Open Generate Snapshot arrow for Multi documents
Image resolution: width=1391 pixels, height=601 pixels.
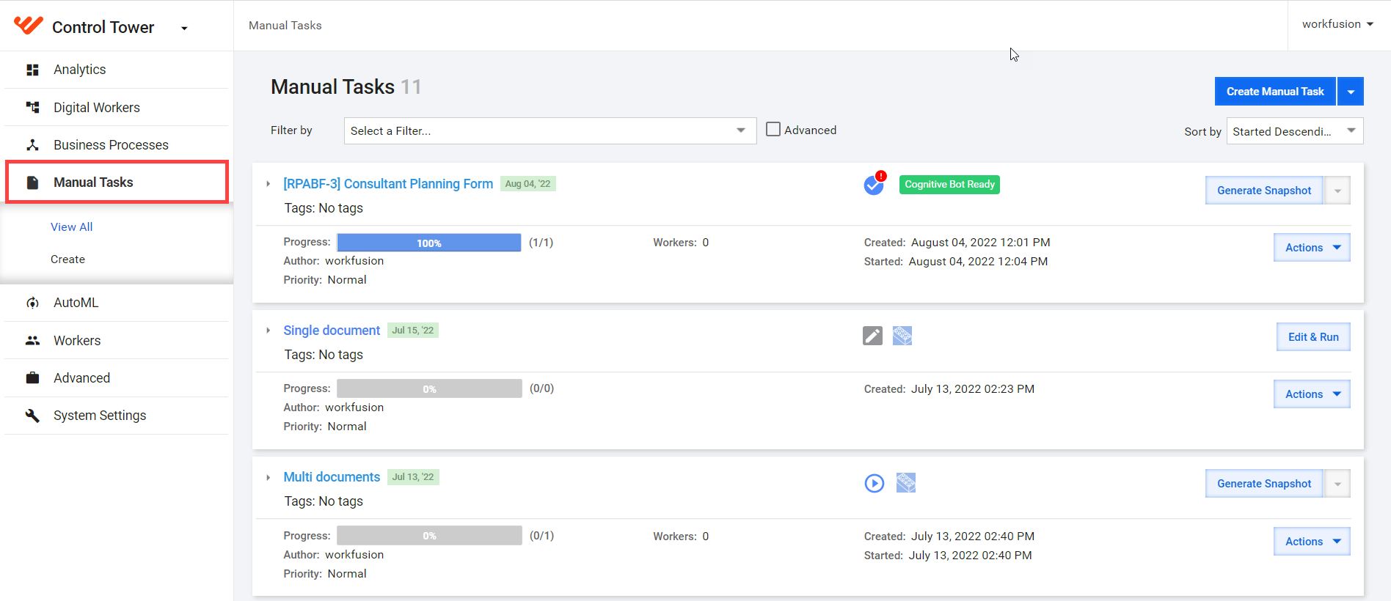[1337, 484]
